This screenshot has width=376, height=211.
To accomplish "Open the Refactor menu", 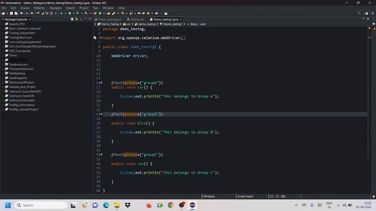I will (39, 8).
